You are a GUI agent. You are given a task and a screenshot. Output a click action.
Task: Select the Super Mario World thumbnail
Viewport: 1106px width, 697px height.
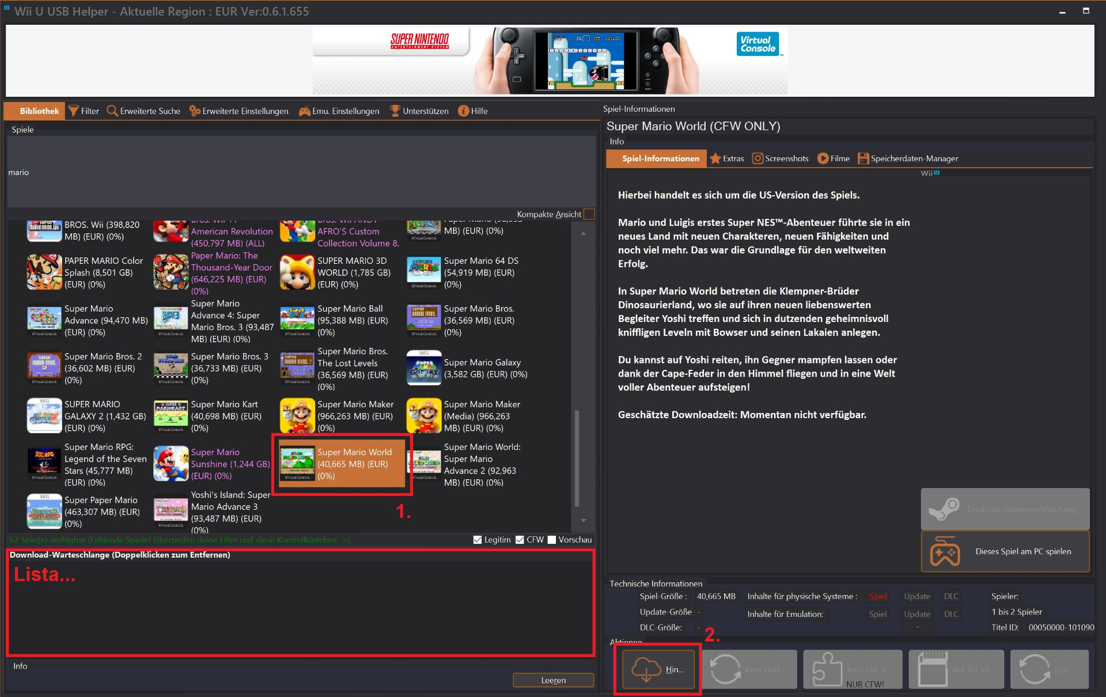pyautogui.click(x=297, y=464)
